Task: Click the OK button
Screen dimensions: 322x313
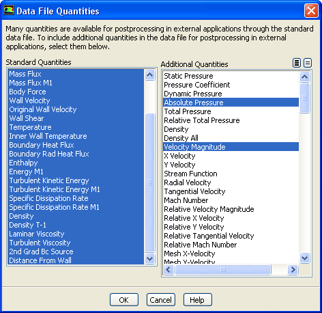Action: click(x=124, y=300)
